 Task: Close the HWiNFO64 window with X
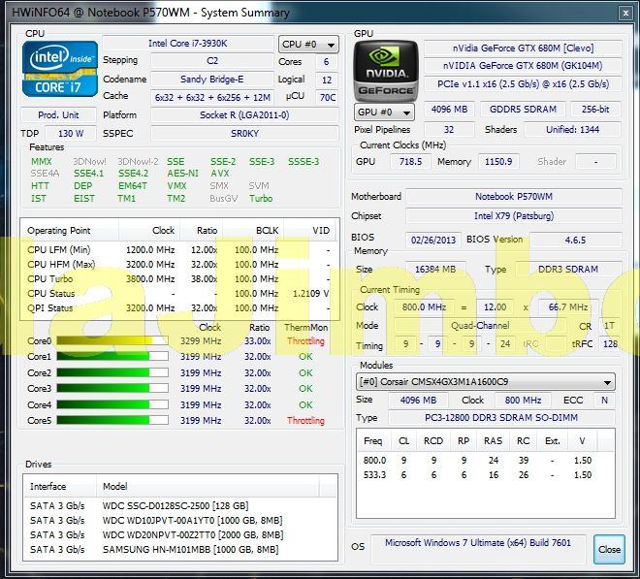(x=625, y=13)
